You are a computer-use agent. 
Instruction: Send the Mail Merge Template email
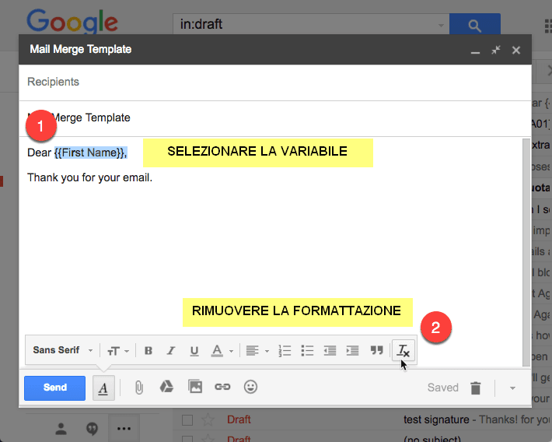[x=54, y=388]
